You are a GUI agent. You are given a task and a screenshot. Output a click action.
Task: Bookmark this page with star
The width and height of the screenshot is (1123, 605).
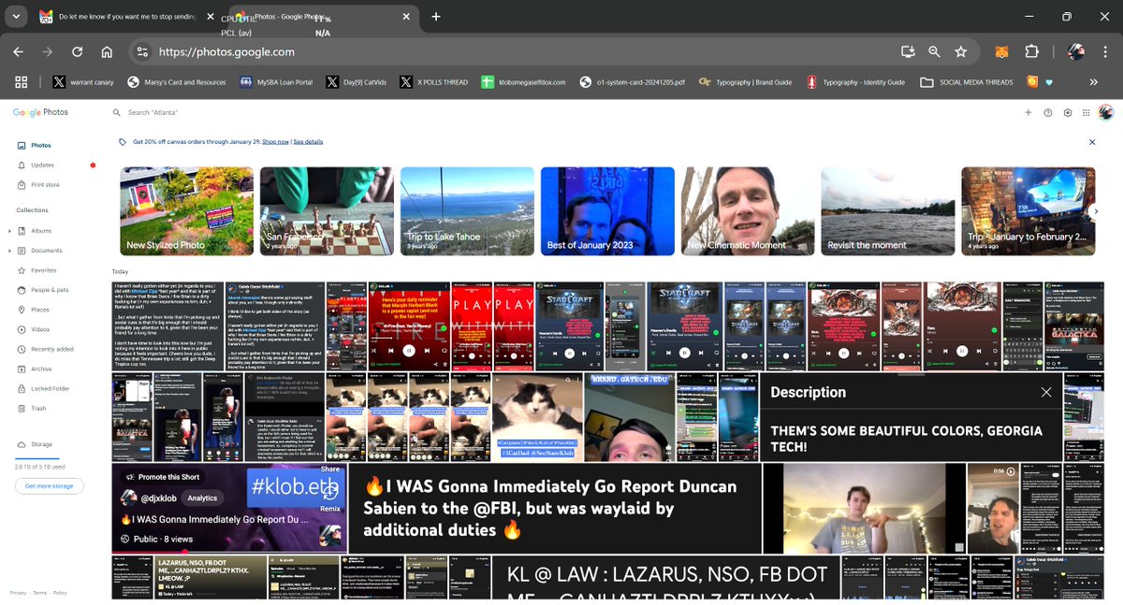tap(960, 52)
